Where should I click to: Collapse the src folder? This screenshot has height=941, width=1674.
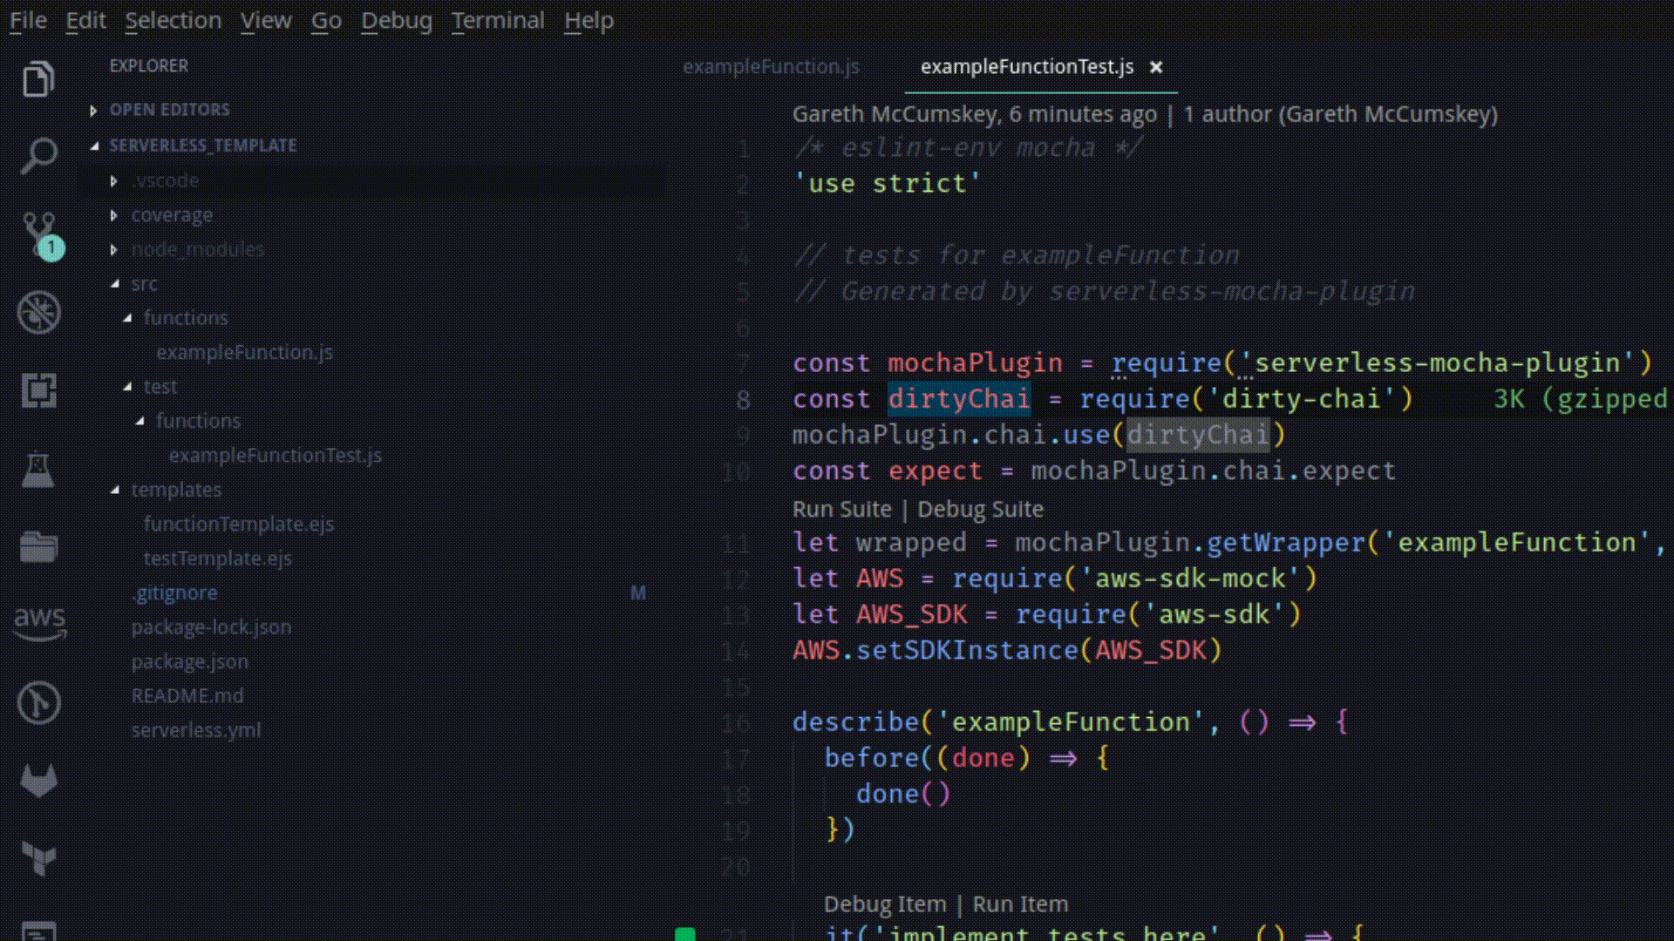point(118,283)
